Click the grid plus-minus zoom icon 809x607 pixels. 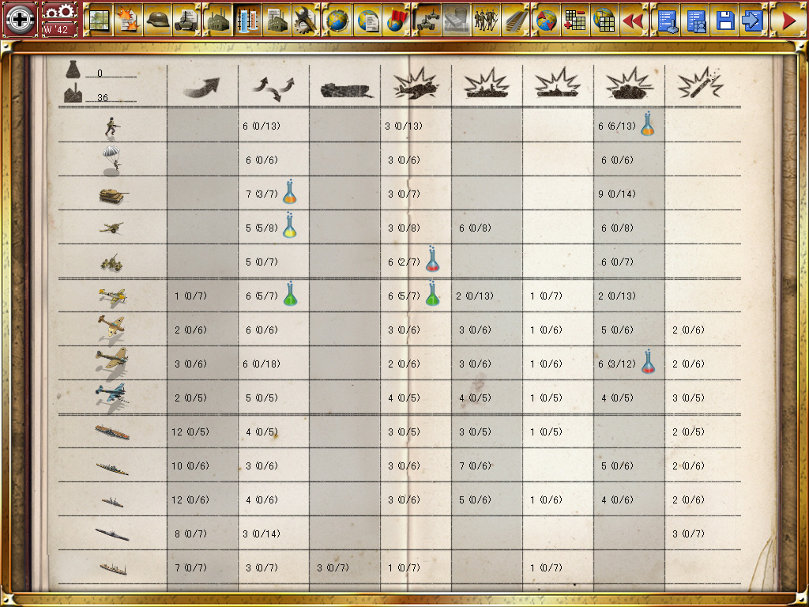pos(575,20)
